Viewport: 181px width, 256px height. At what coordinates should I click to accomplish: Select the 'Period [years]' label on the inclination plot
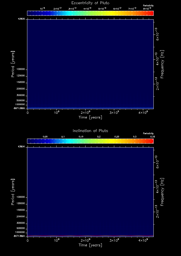coord(13,192)
